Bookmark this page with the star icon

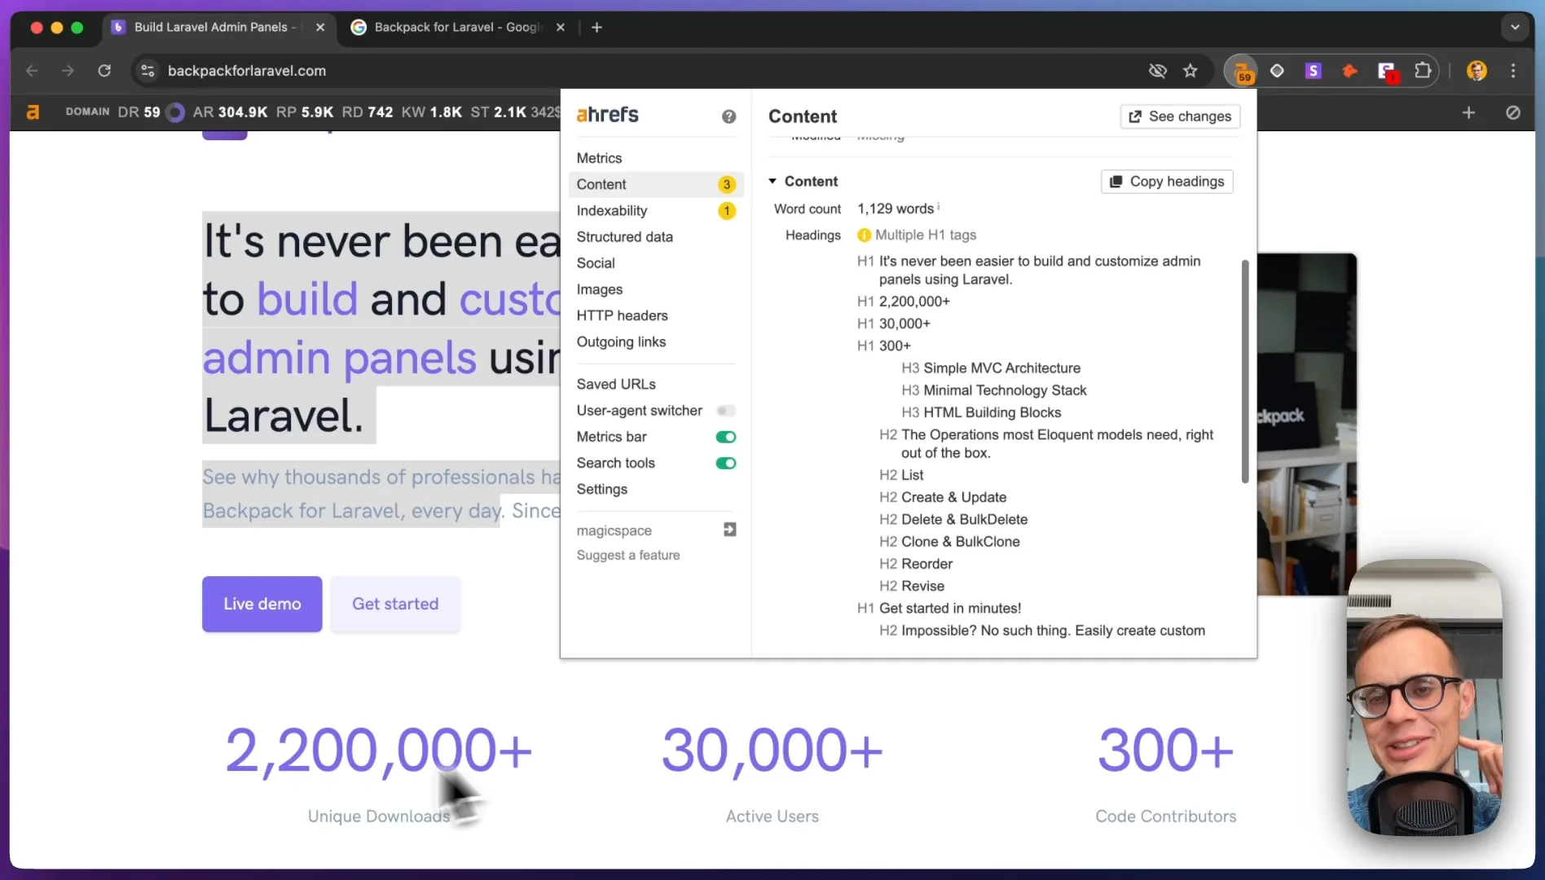pos(1191,71)
